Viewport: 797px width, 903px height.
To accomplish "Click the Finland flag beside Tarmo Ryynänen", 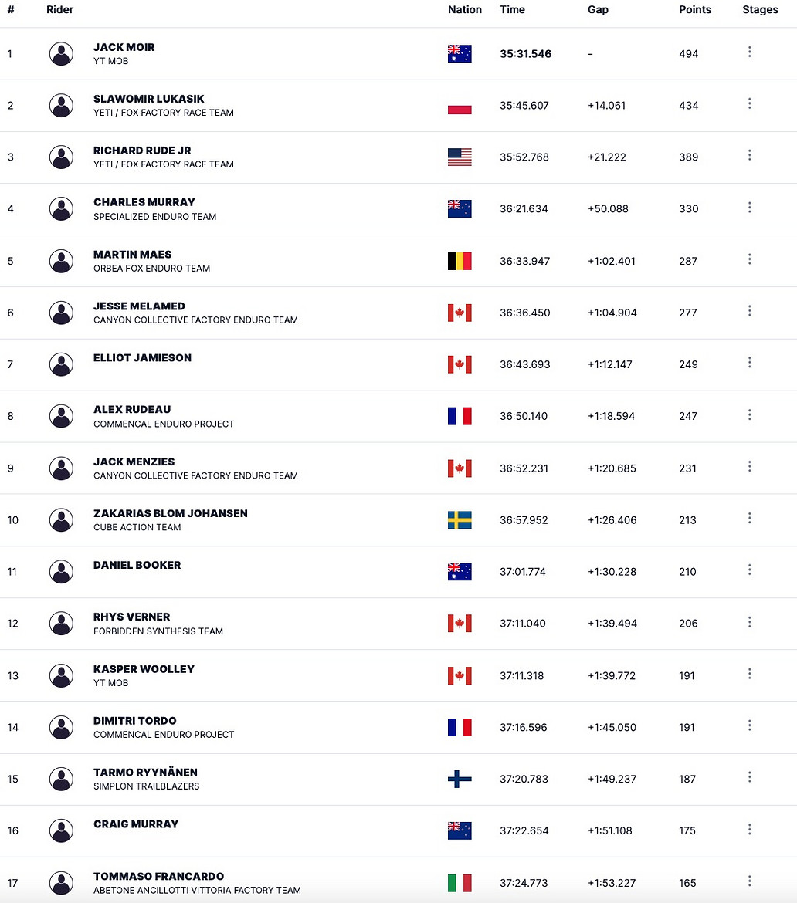I will pos(460,780).
